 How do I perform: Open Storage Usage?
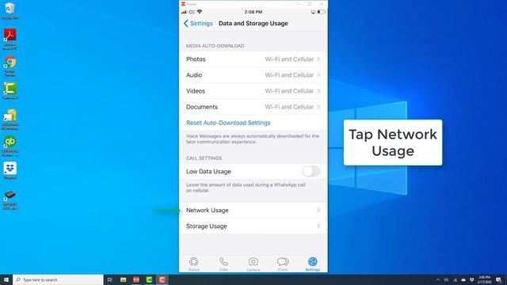(253, 226)
